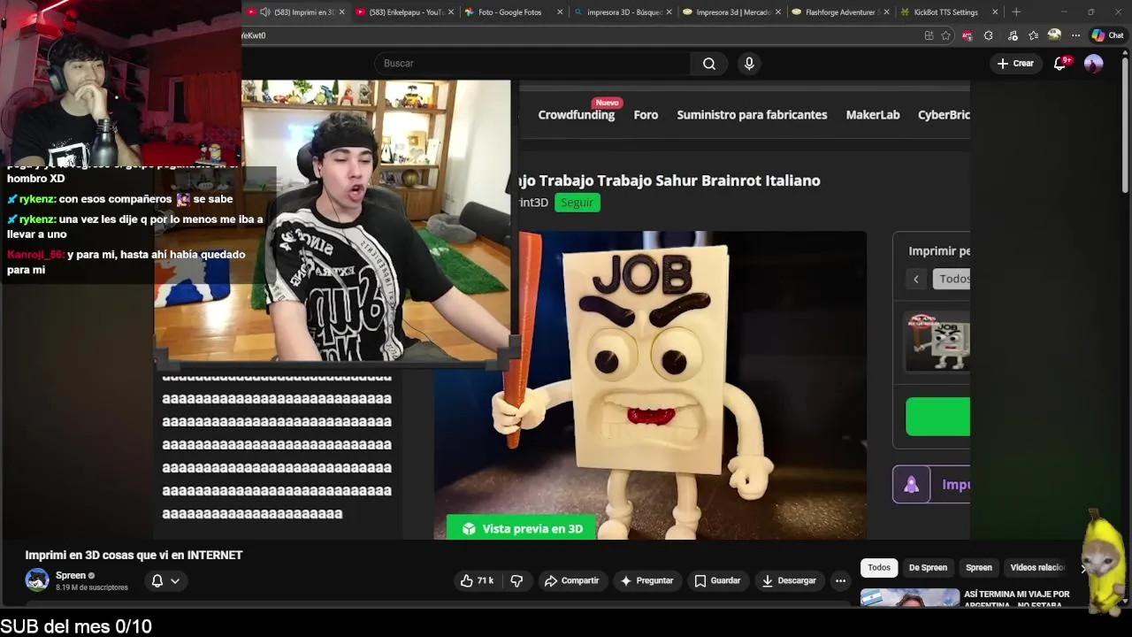Select the Todos print profile filter
Image resolution: width=1132 pixels, height=637 pixels.
[x=952, y=279]
